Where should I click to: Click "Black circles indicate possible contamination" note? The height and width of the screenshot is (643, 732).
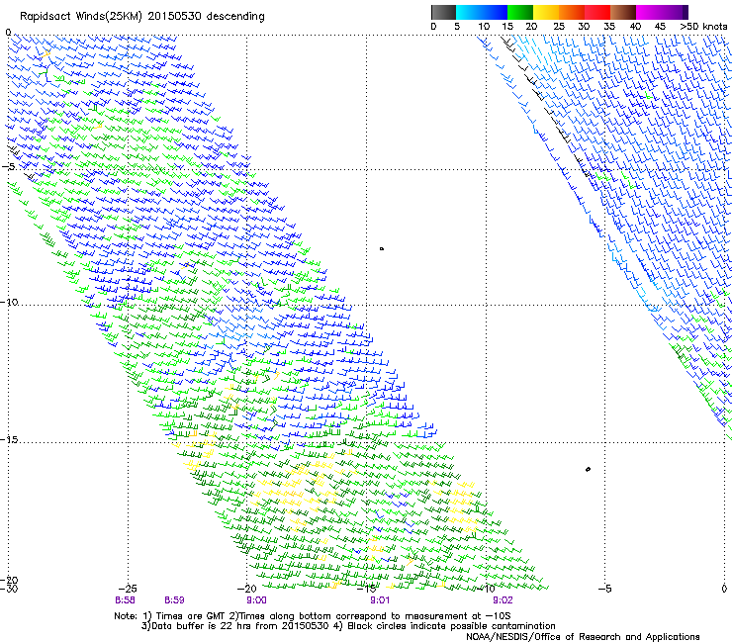point(451,626)
